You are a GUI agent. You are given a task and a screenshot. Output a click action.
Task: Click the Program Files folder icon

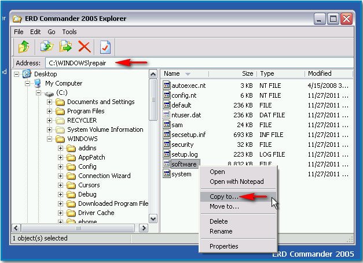coord(60,111)
